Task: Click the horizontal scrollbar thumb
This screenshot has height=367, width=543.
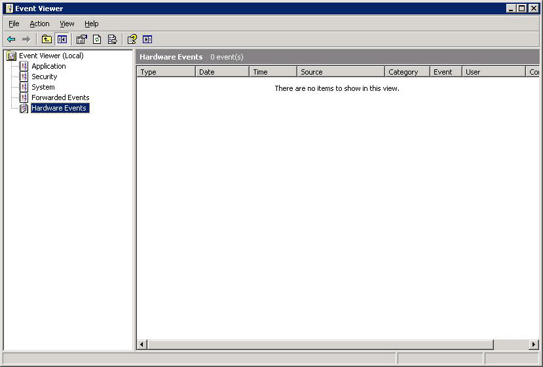Action: pyautogui.click(x=320, y=345)
